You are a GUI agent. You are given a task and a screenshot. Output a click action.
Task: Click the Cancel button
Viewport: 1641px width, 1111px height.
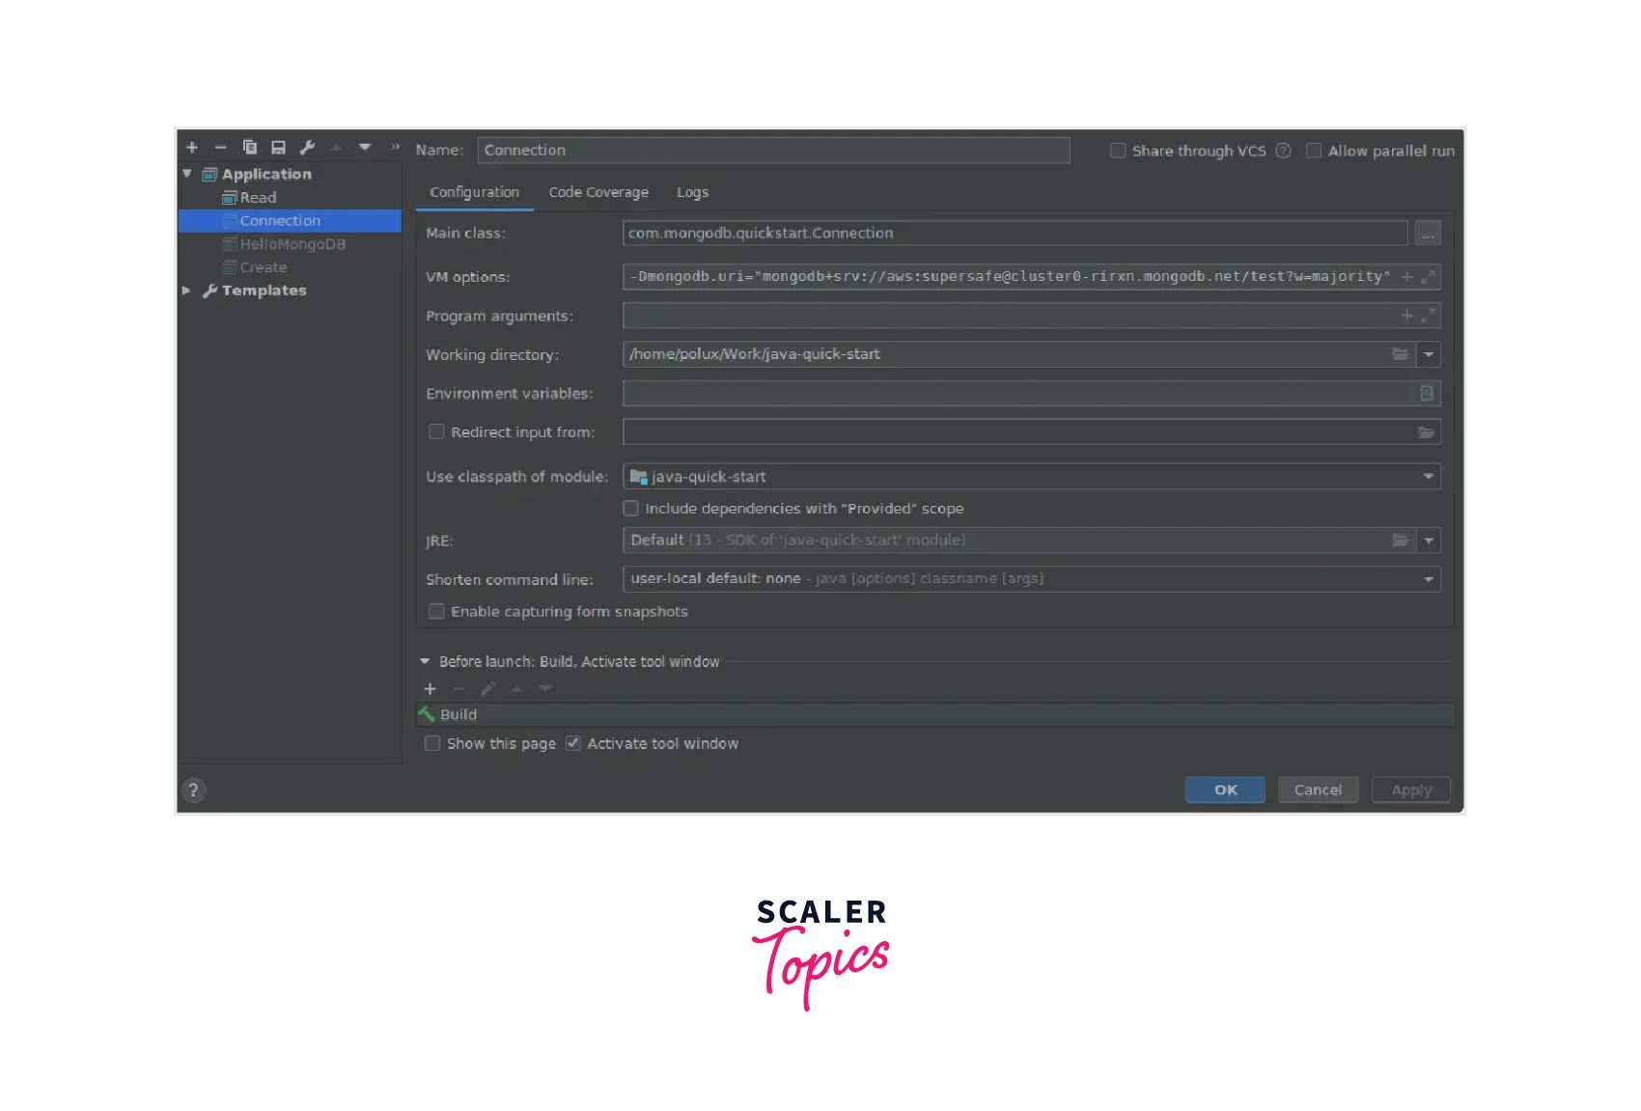(x=1318, y=790)
